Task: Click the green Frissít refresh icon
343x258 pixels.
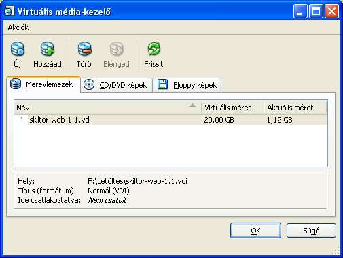Action: (x=154, y=49)
